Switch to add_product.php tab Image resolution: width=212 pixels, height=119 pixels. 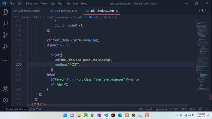[x=63, y=11]
